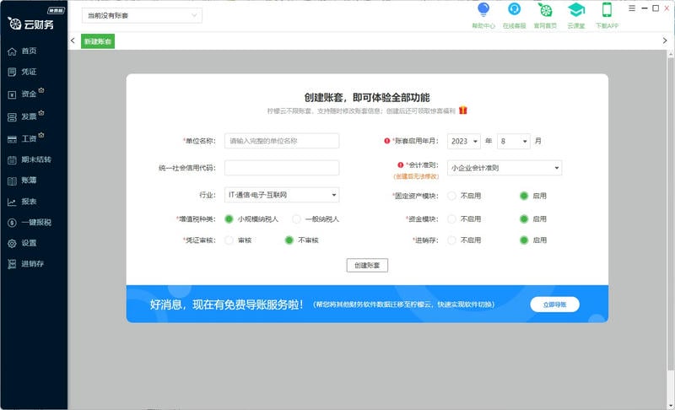Viewport: 675px width, 410px height.
Task: Click the 帮助中心 lightbulb icon
Action: pyautogui.click(x=483, y=9)
